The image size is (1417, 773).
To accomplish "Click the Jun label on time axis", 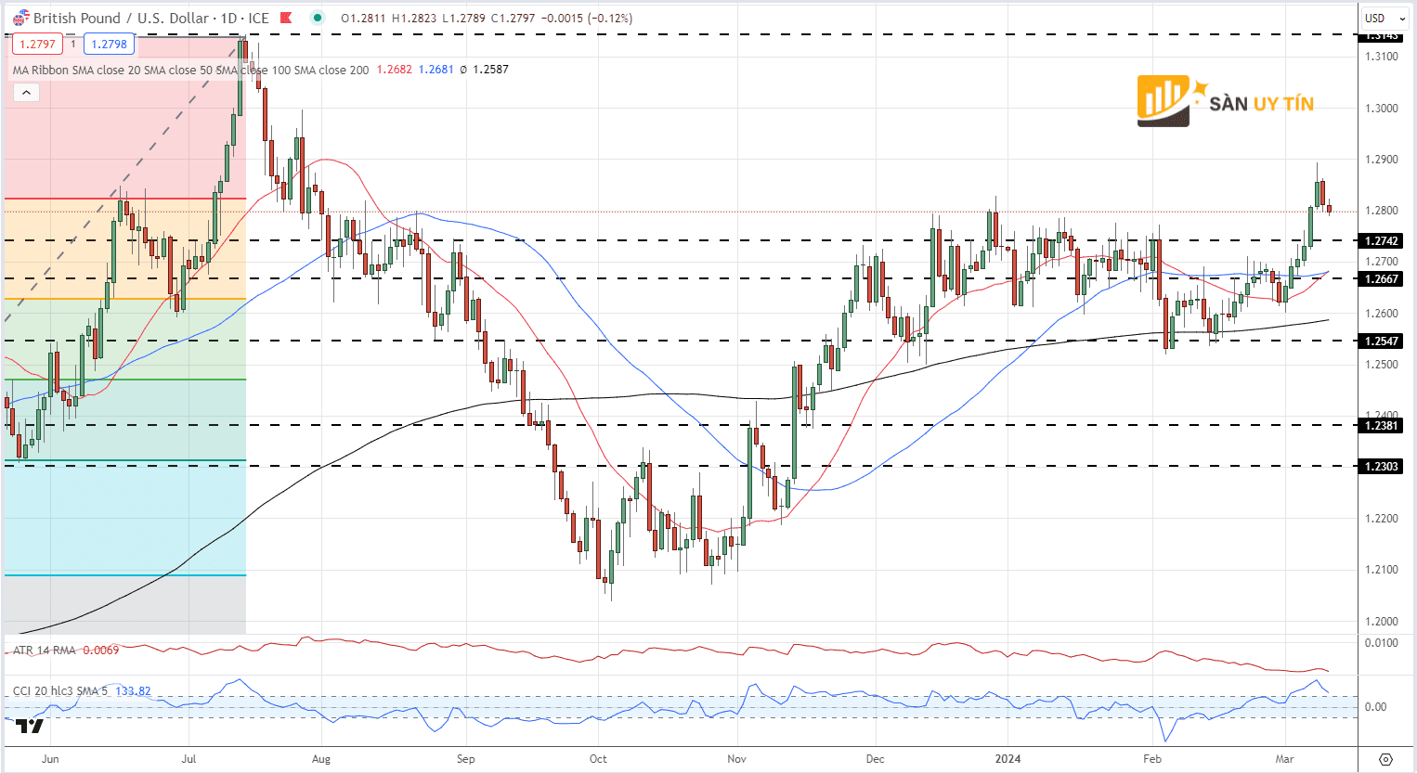I will (50, 759).
